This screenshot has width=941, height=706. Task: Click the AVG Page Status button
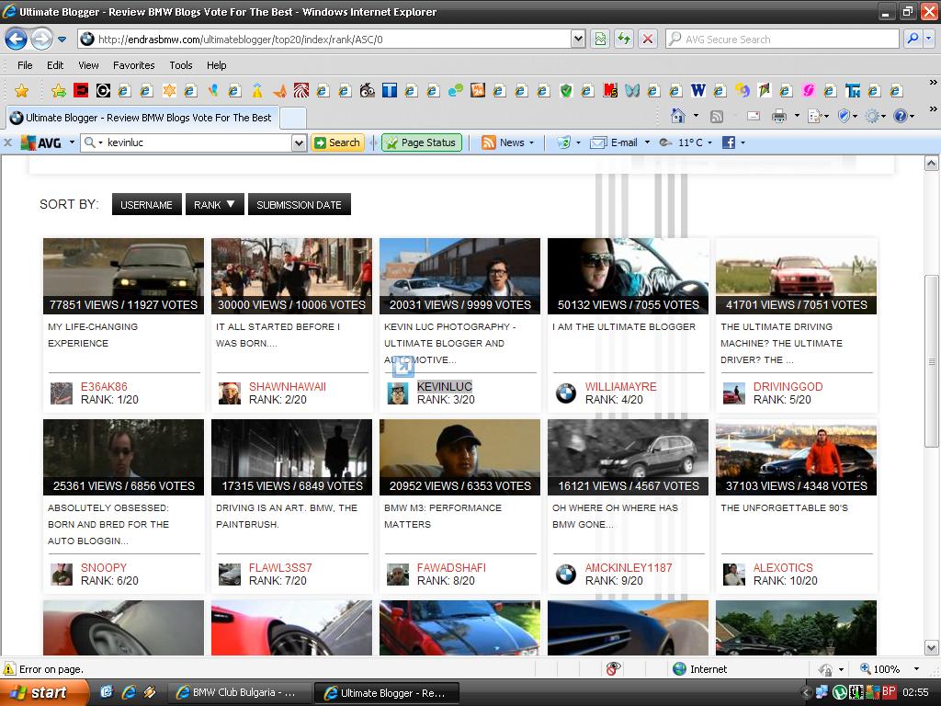tap(421, 142)
